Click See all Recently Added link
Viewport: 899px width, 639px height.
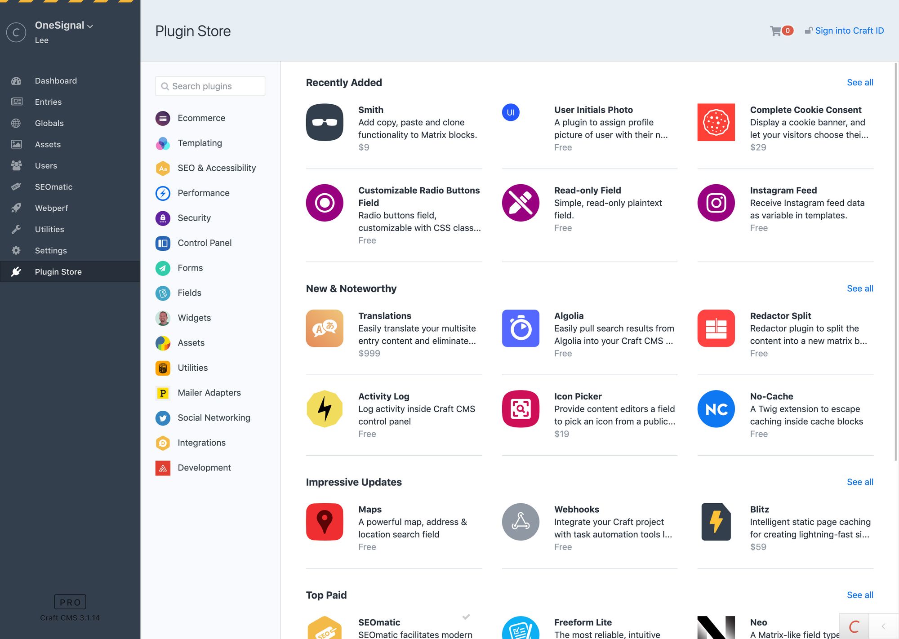859,82
